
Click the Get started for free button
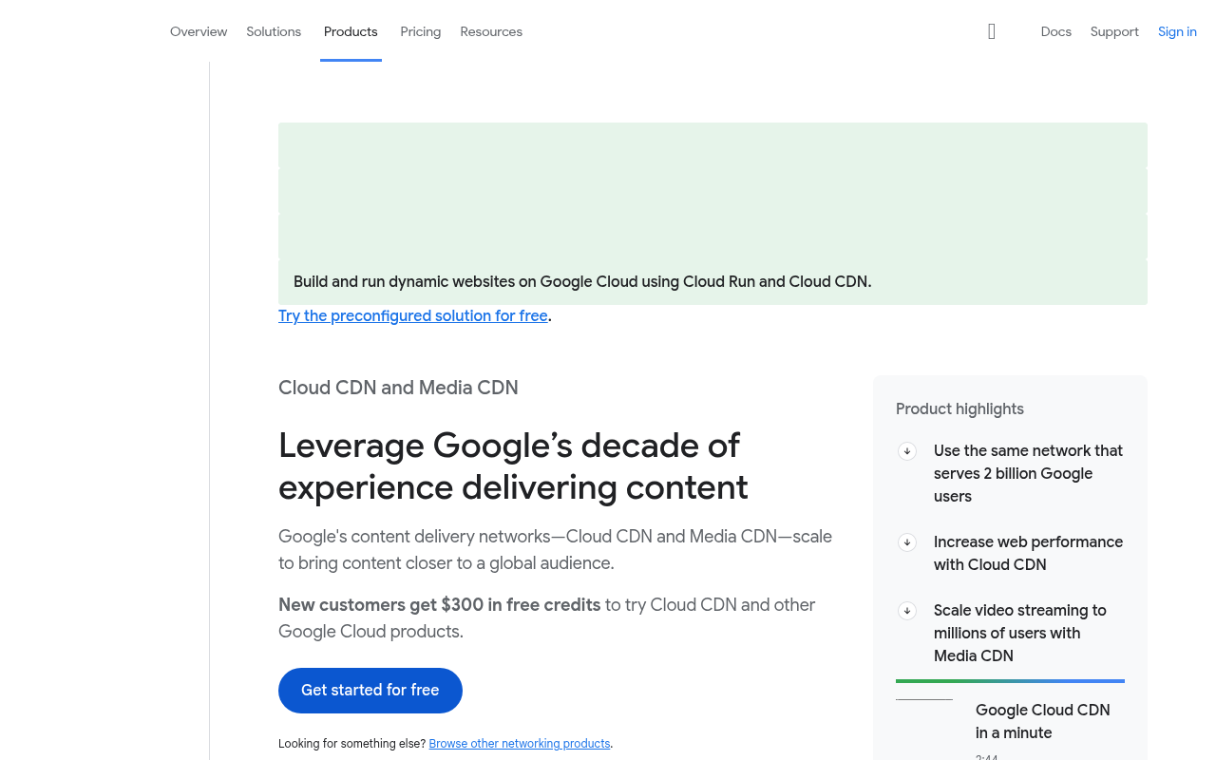tap(370, 691)
